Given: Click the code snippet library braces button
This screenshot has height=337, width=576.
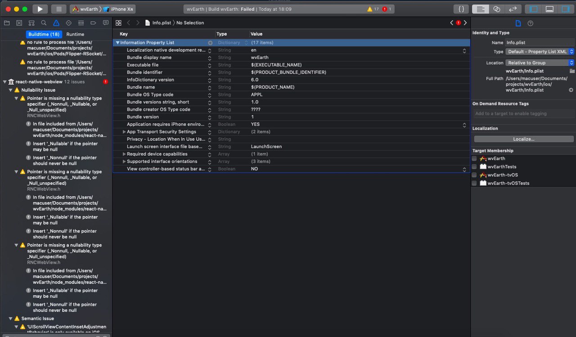Looking at the screenshot, I should (461, 9).
